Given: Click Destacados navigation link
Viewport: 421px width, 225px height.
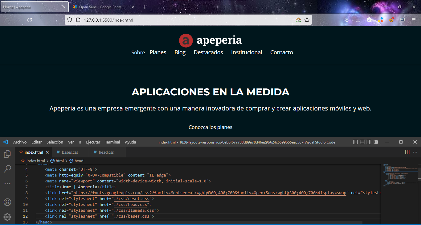Looking at the screenshot, I should tap(208, 52).
